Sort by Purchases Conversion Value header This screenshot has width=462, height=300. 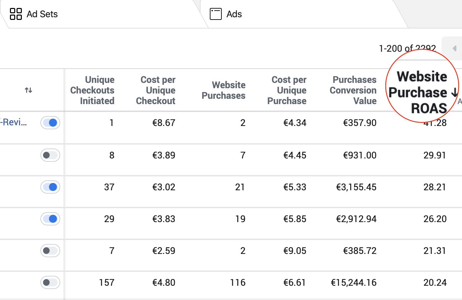(353, 90)
